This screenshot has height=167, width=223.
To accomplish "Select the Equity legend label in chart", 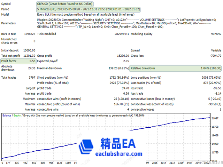I will [17, 115].
